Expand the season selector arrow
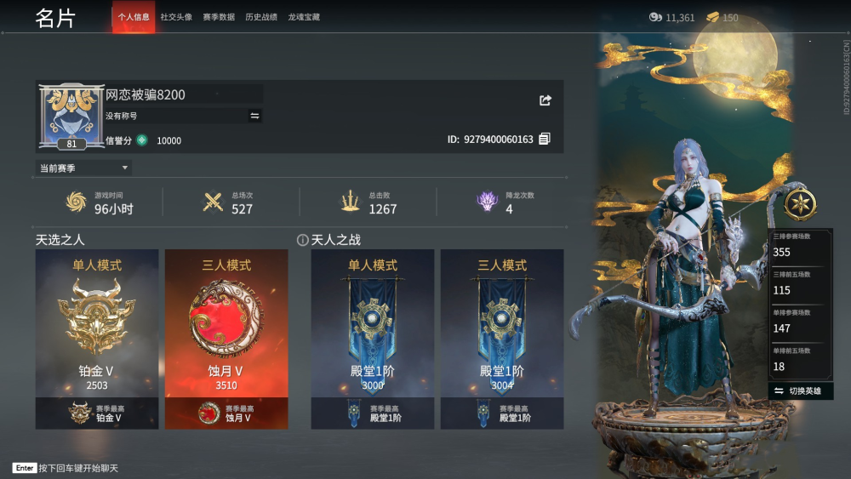The height and width of the screenshot is (479, 851). pyautogui.click(x=125, y=168)
